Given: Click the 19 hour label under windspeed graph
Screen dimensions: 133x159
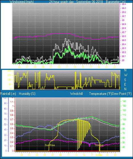Looking at the screenshot, I should coord(99,67).
